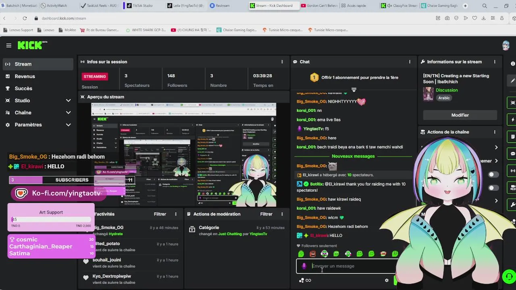Click the pencil edit icon in right sidebar
Image resolution: width=516 pixels, height=290 pixels.
[x=513, y=81]
